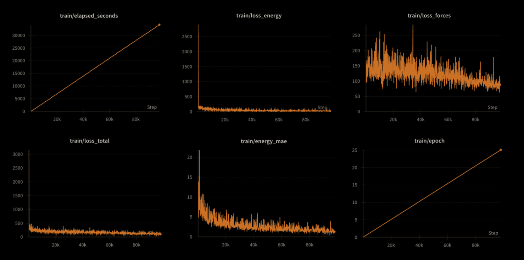Image resolution: width=524 pixels, height=260 pixels.
Task: Click the Step axis label in epoch chart
Action: [x=493, y=233]
